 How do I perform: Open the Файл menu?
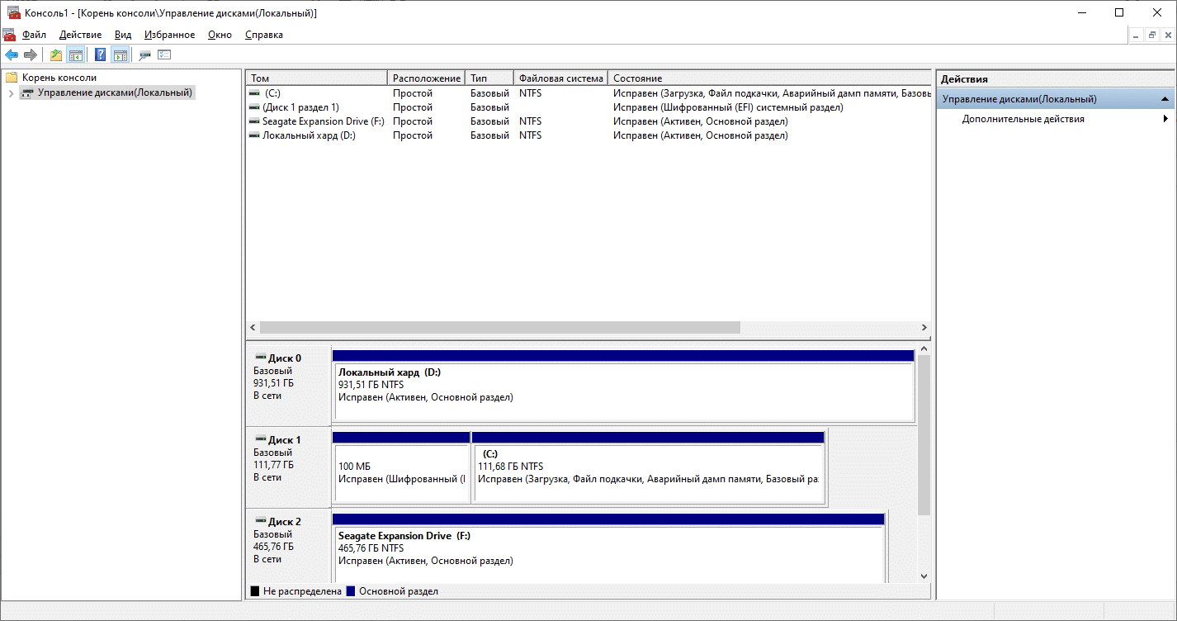(x=35, y=35)
